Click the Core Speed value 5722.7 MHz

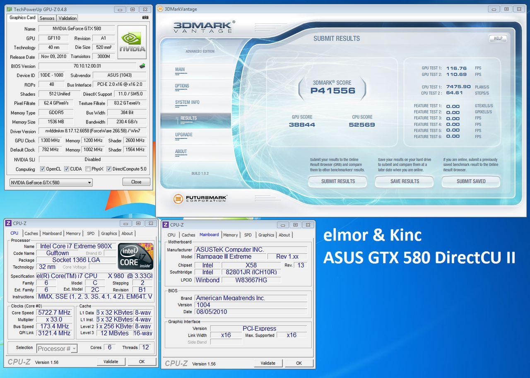pos(54,313)
